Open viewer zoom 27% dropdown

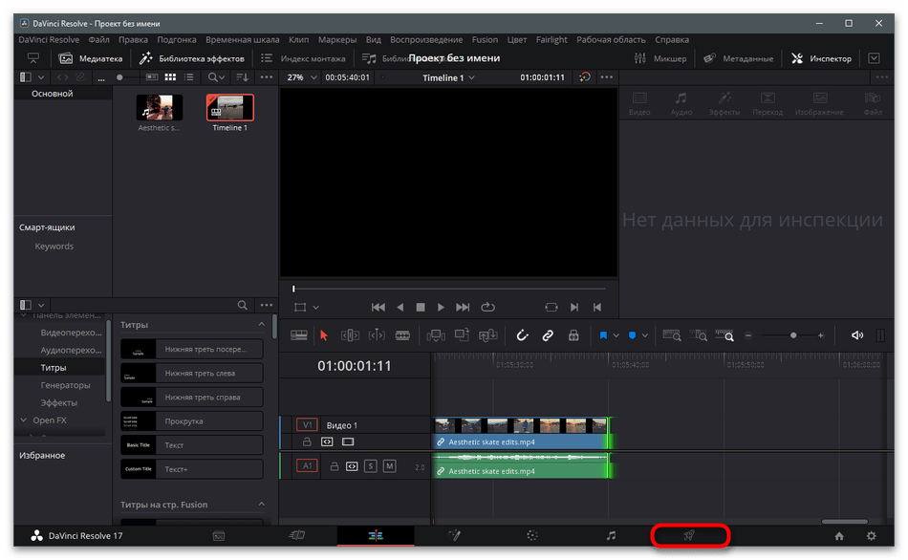(x=302, y=77)
